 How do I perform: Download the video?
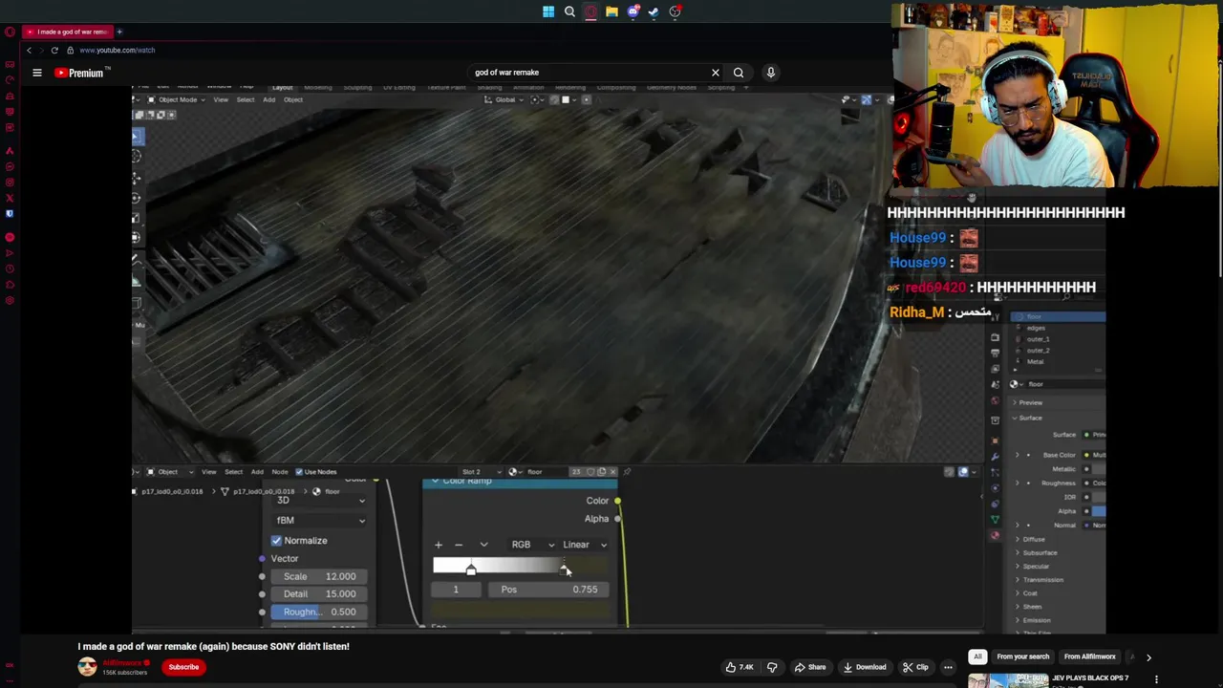[865, 667]
